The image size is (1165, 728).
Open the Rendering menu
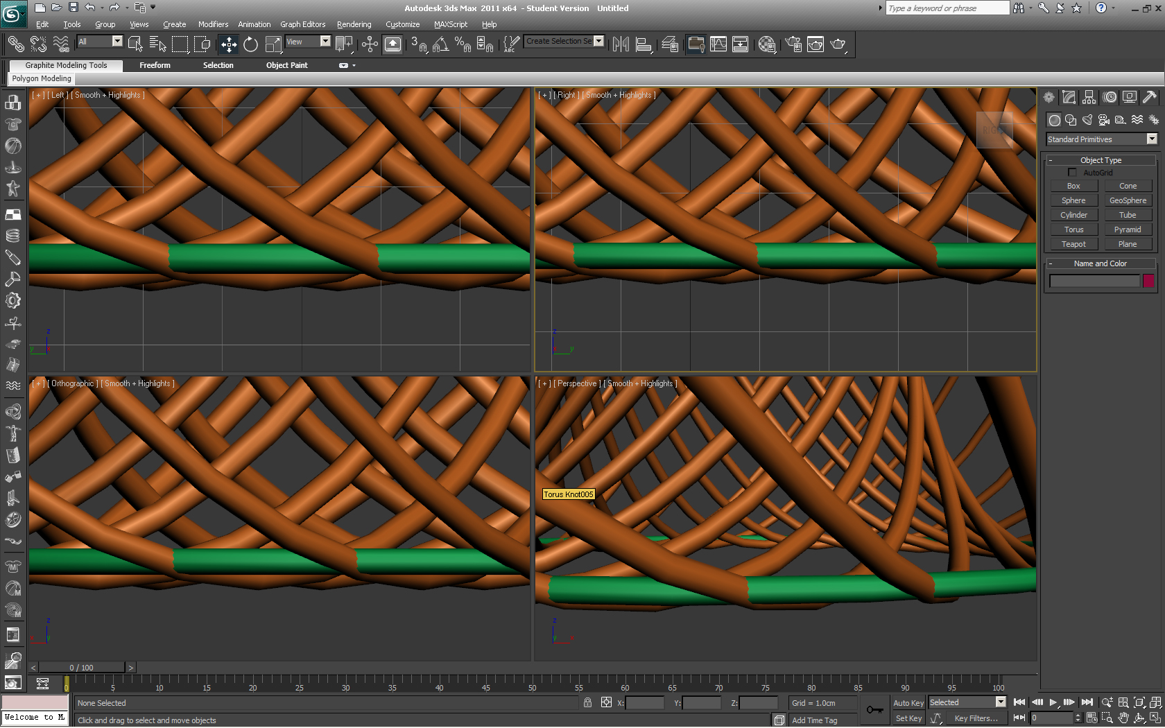click(354, 24)
